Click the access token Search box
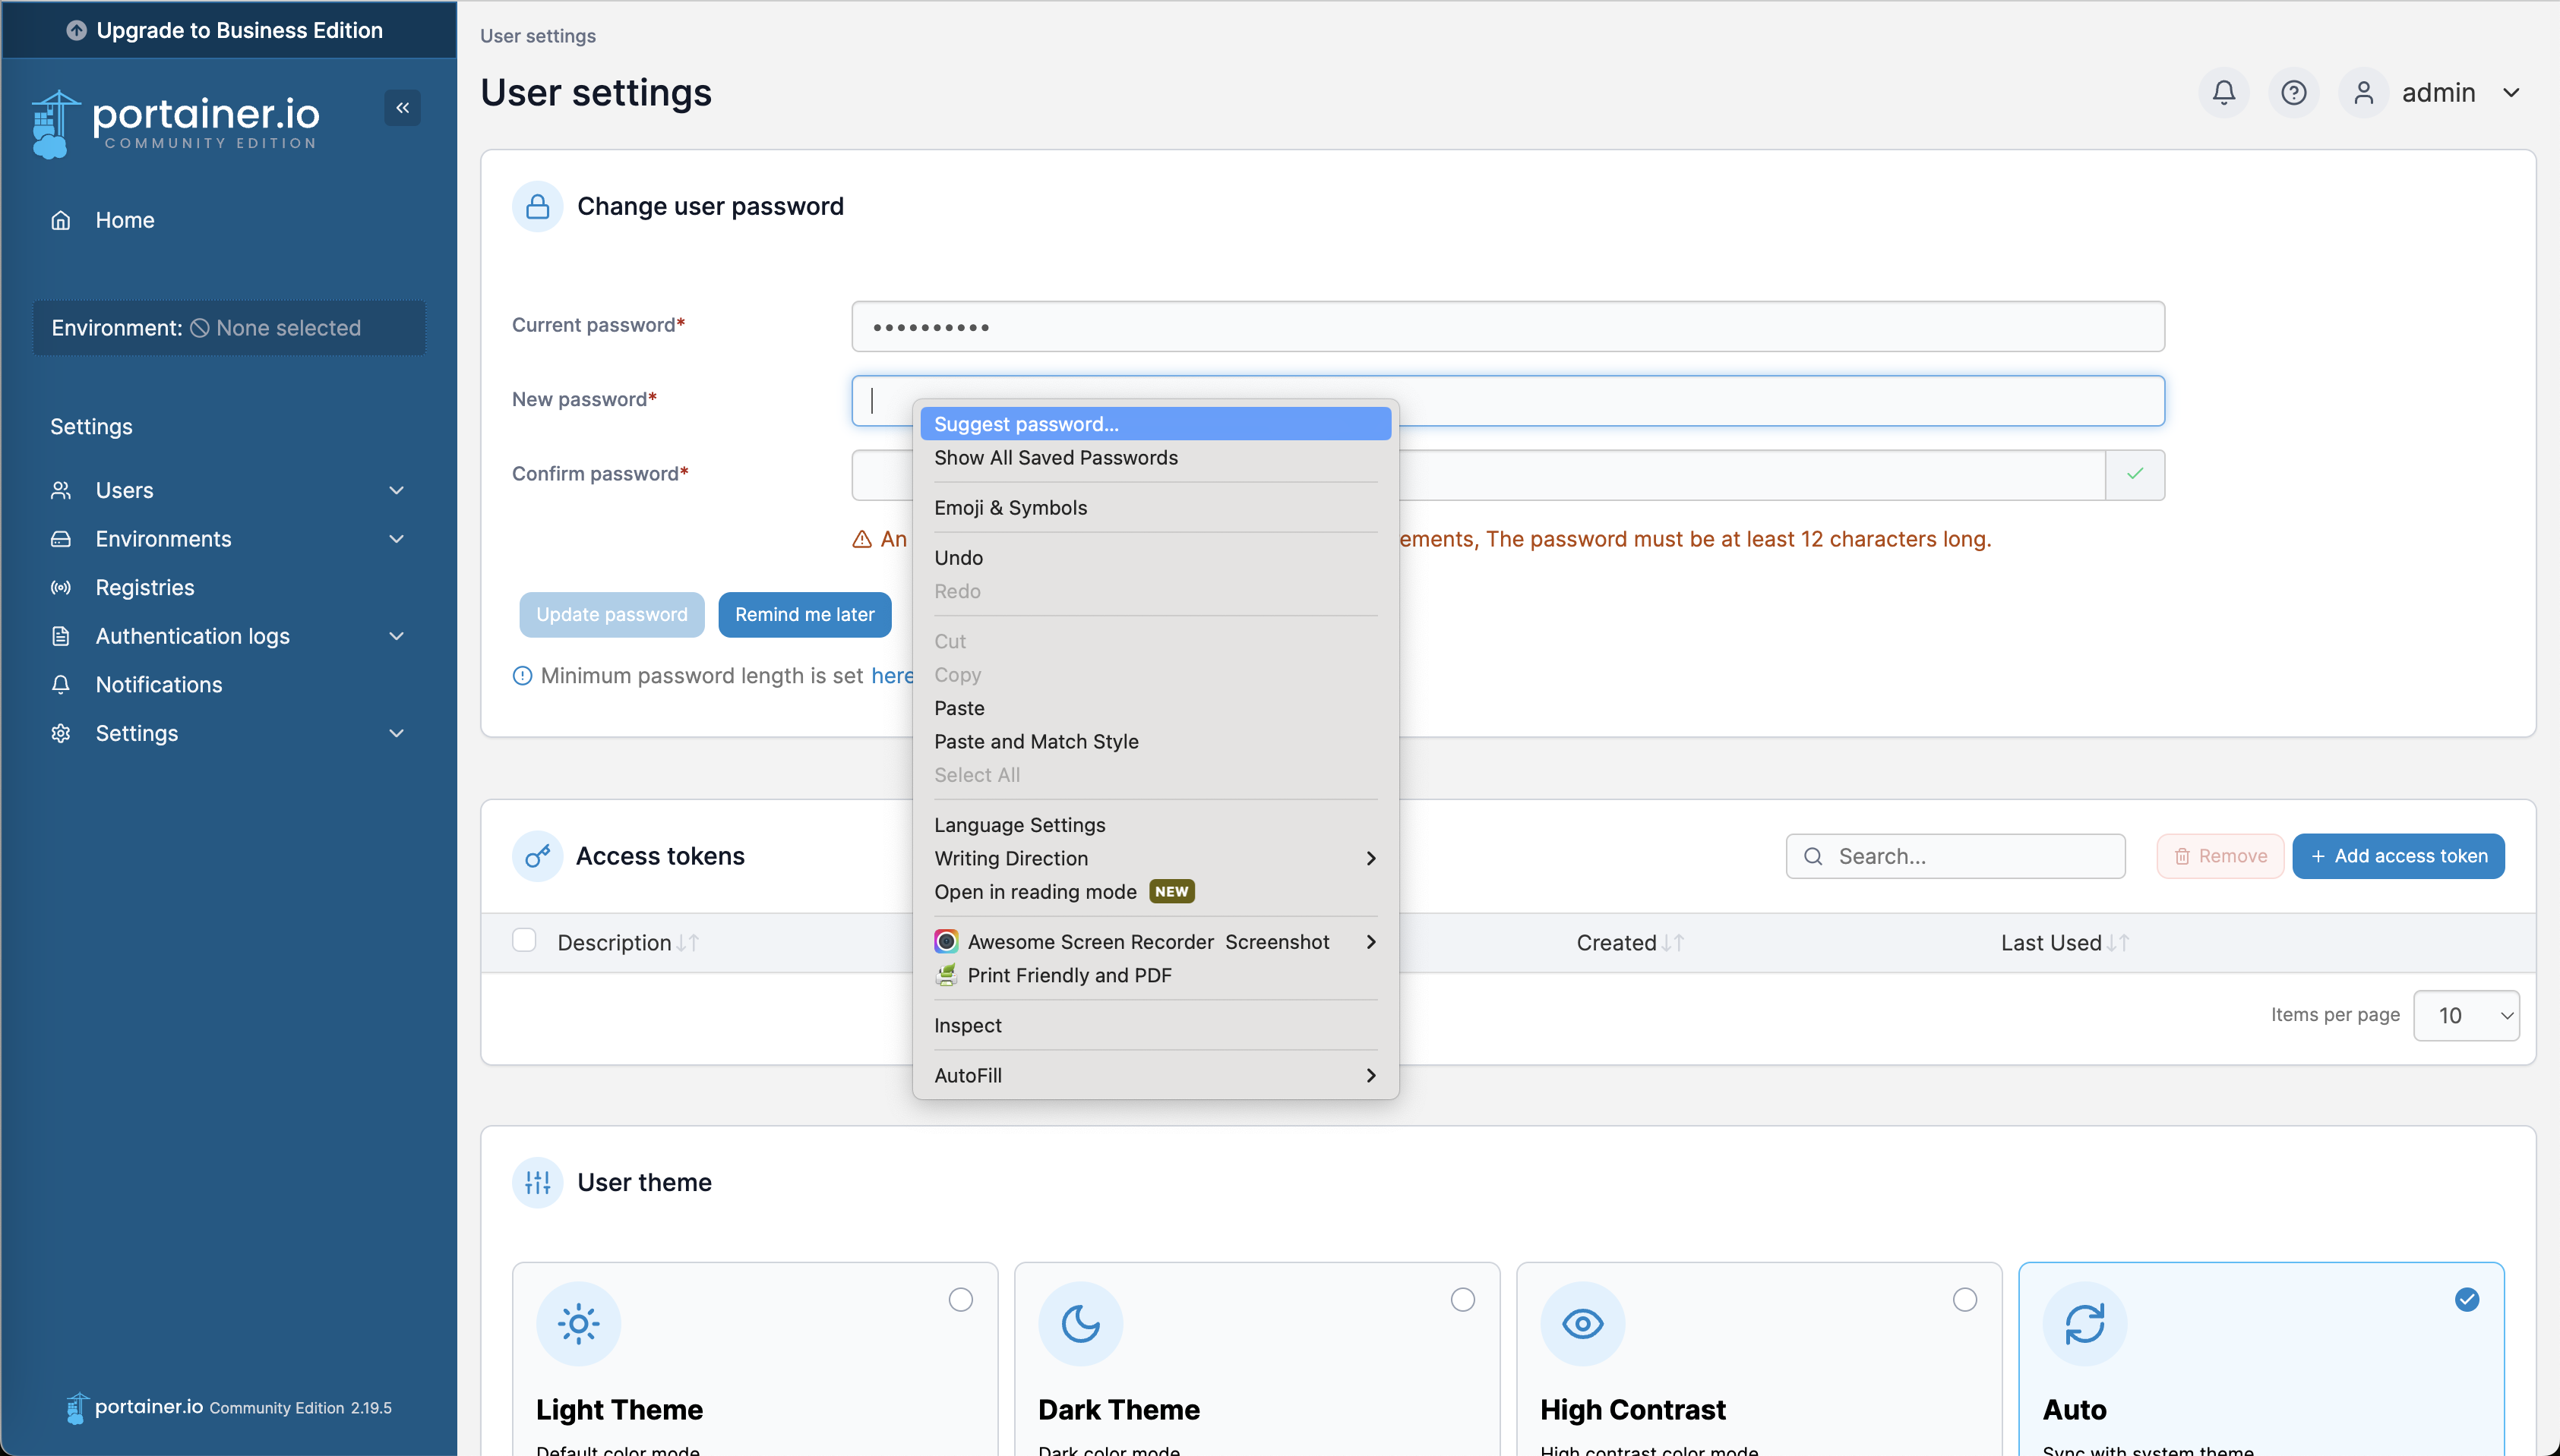 click(x=1955, y=856)
